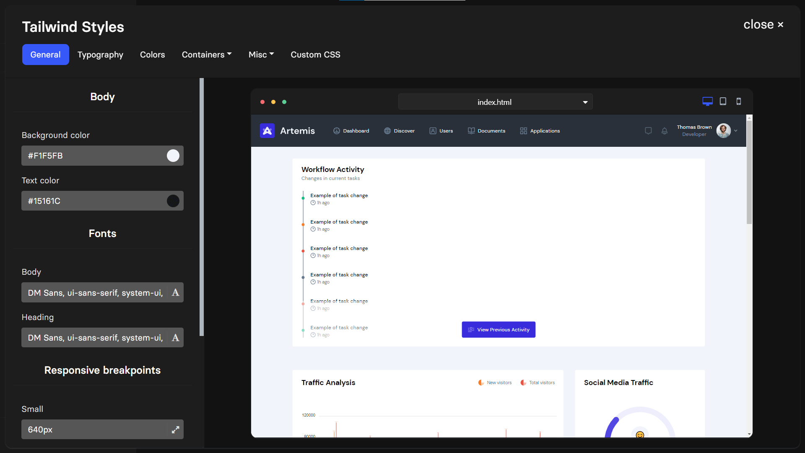Open the font picker for Body font
Screen dimensions: 805x453
tap(175, 292)
